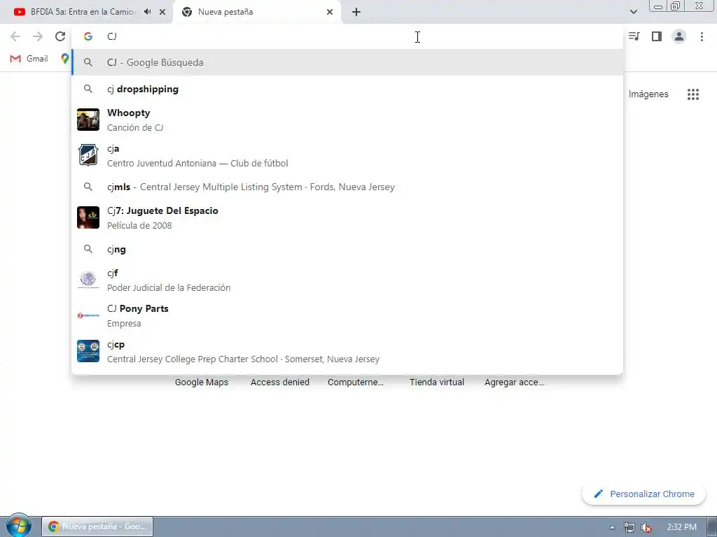
Task: Click Chrome Nueva pestaña taskbar button
Action: point(97,527)
